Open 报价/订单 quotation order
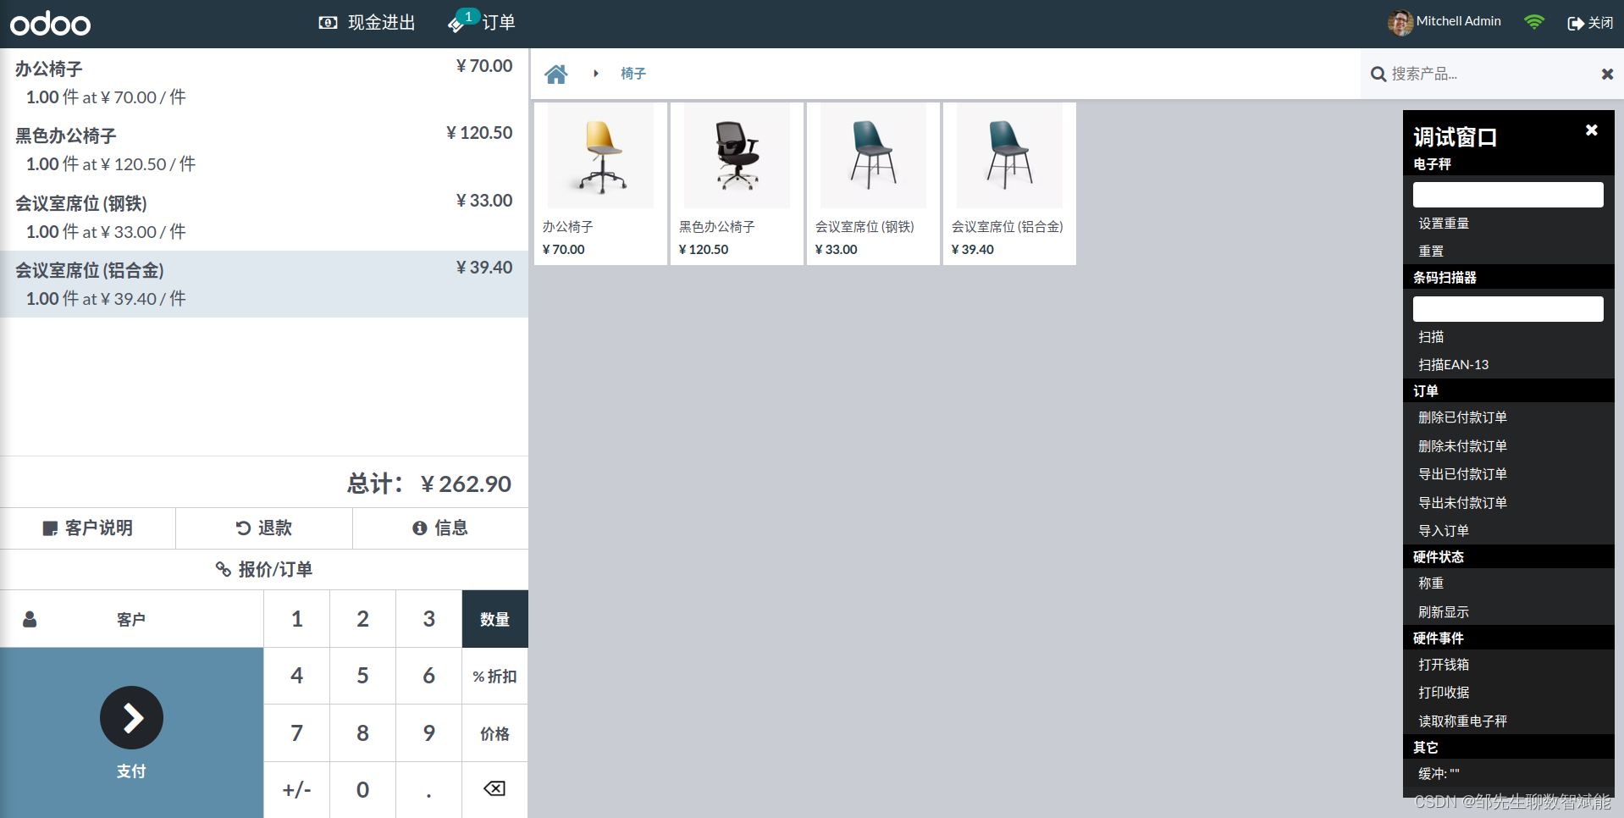1624x818 pixels. [x=264, y=569]
